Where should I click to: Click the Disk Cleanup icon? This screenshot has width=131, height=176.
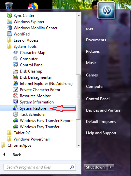click(16, 71)
